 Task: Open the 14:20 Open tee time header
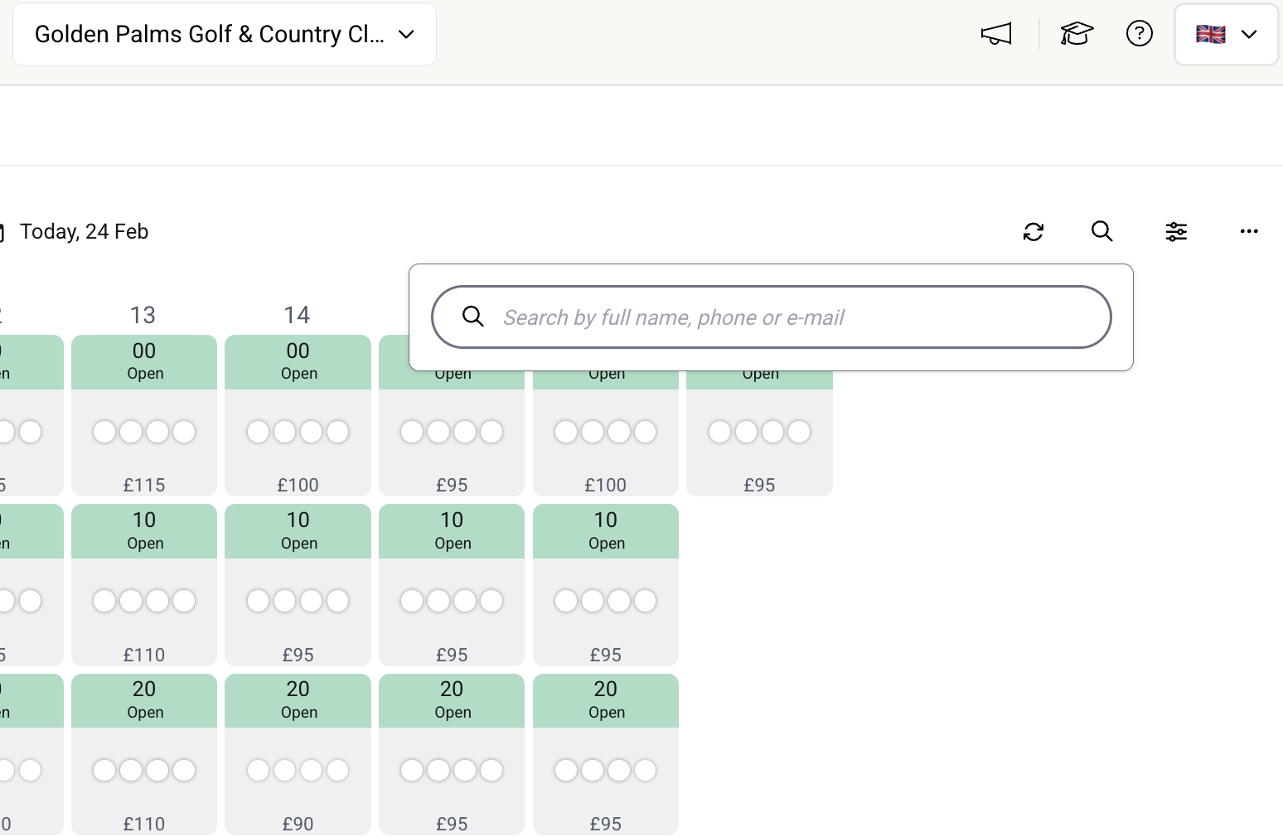pyautogui.click(x=298, y=700)
